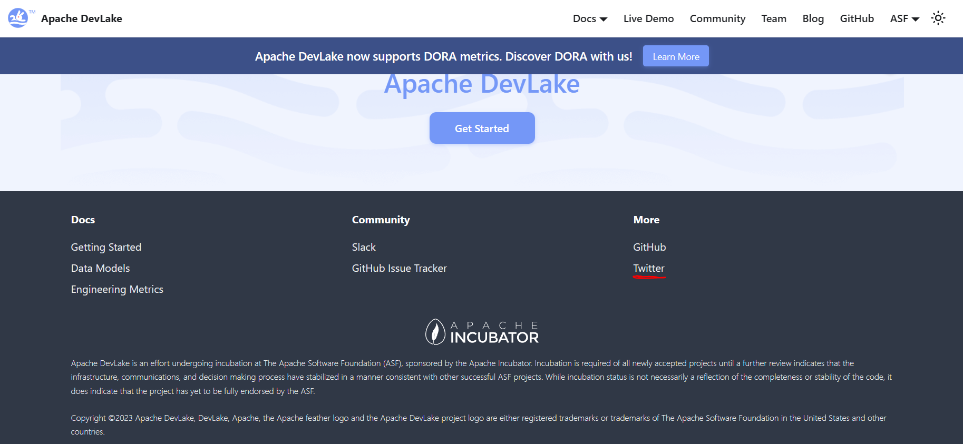This screenshot has height=444, width=963.
Task: Open GitHub Issue Tracker footer link
Action: (399, 268)
